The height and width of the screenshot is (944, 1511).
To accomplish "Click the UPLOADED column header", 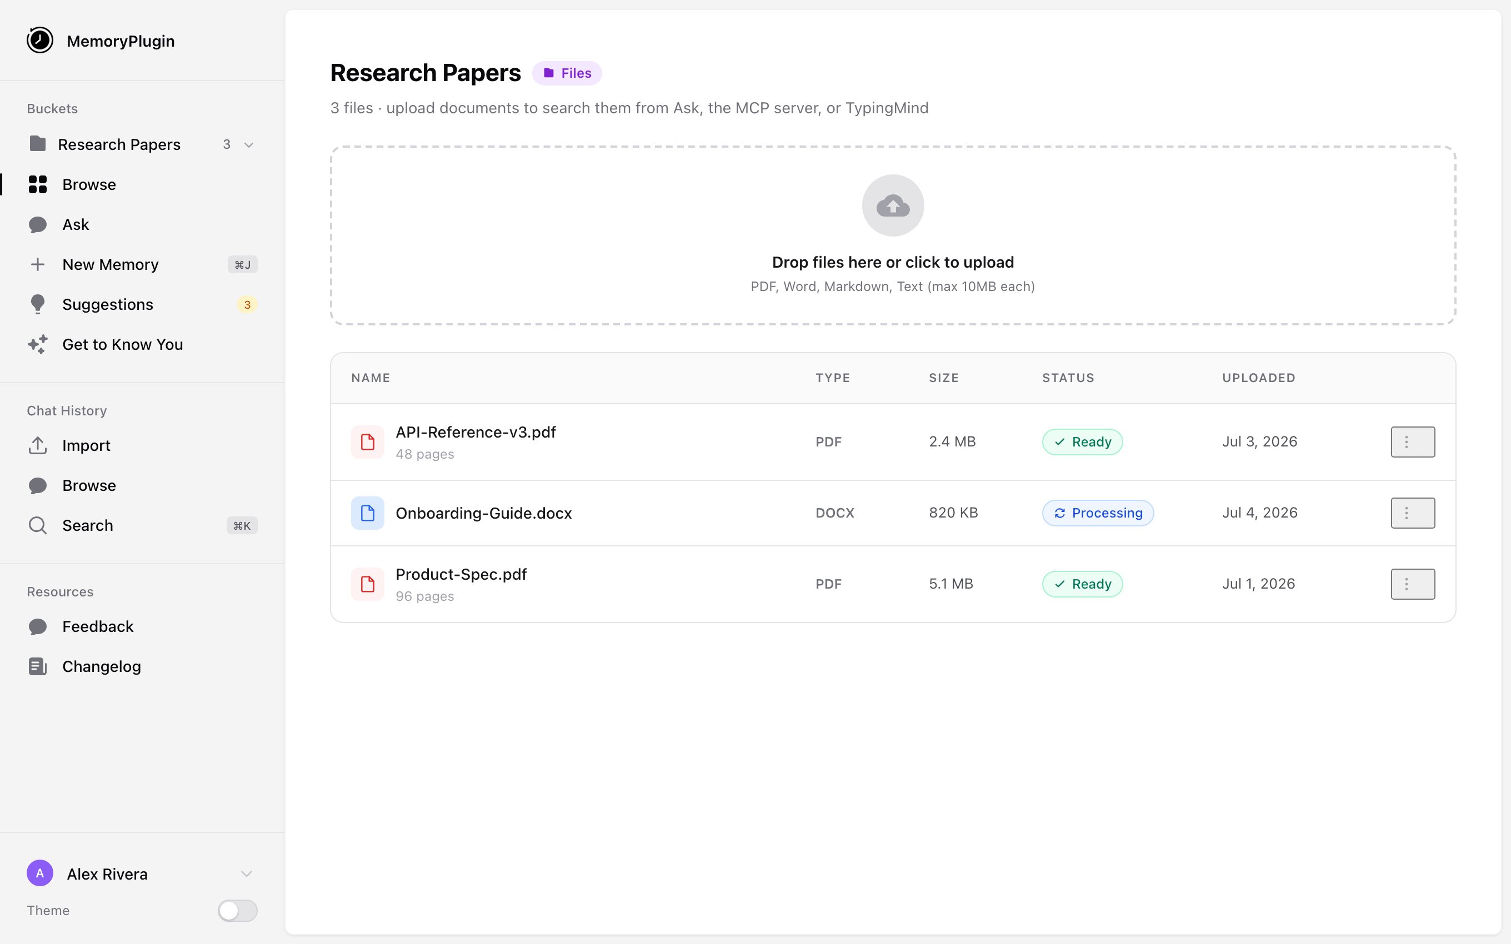I will tap(1259, 378).
